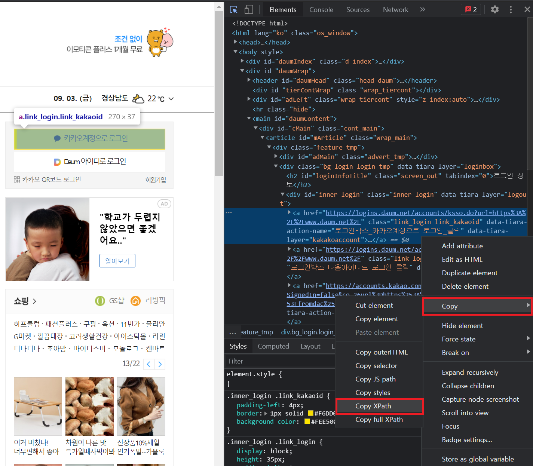Image resolution: width=533 pixels, height=466 pixels.
Task: Click the 카카오 QR코드 login icon
Action: [x=17, y=179]
